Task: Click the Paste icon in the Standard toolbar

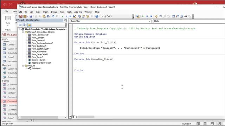Action: [44, 16]
